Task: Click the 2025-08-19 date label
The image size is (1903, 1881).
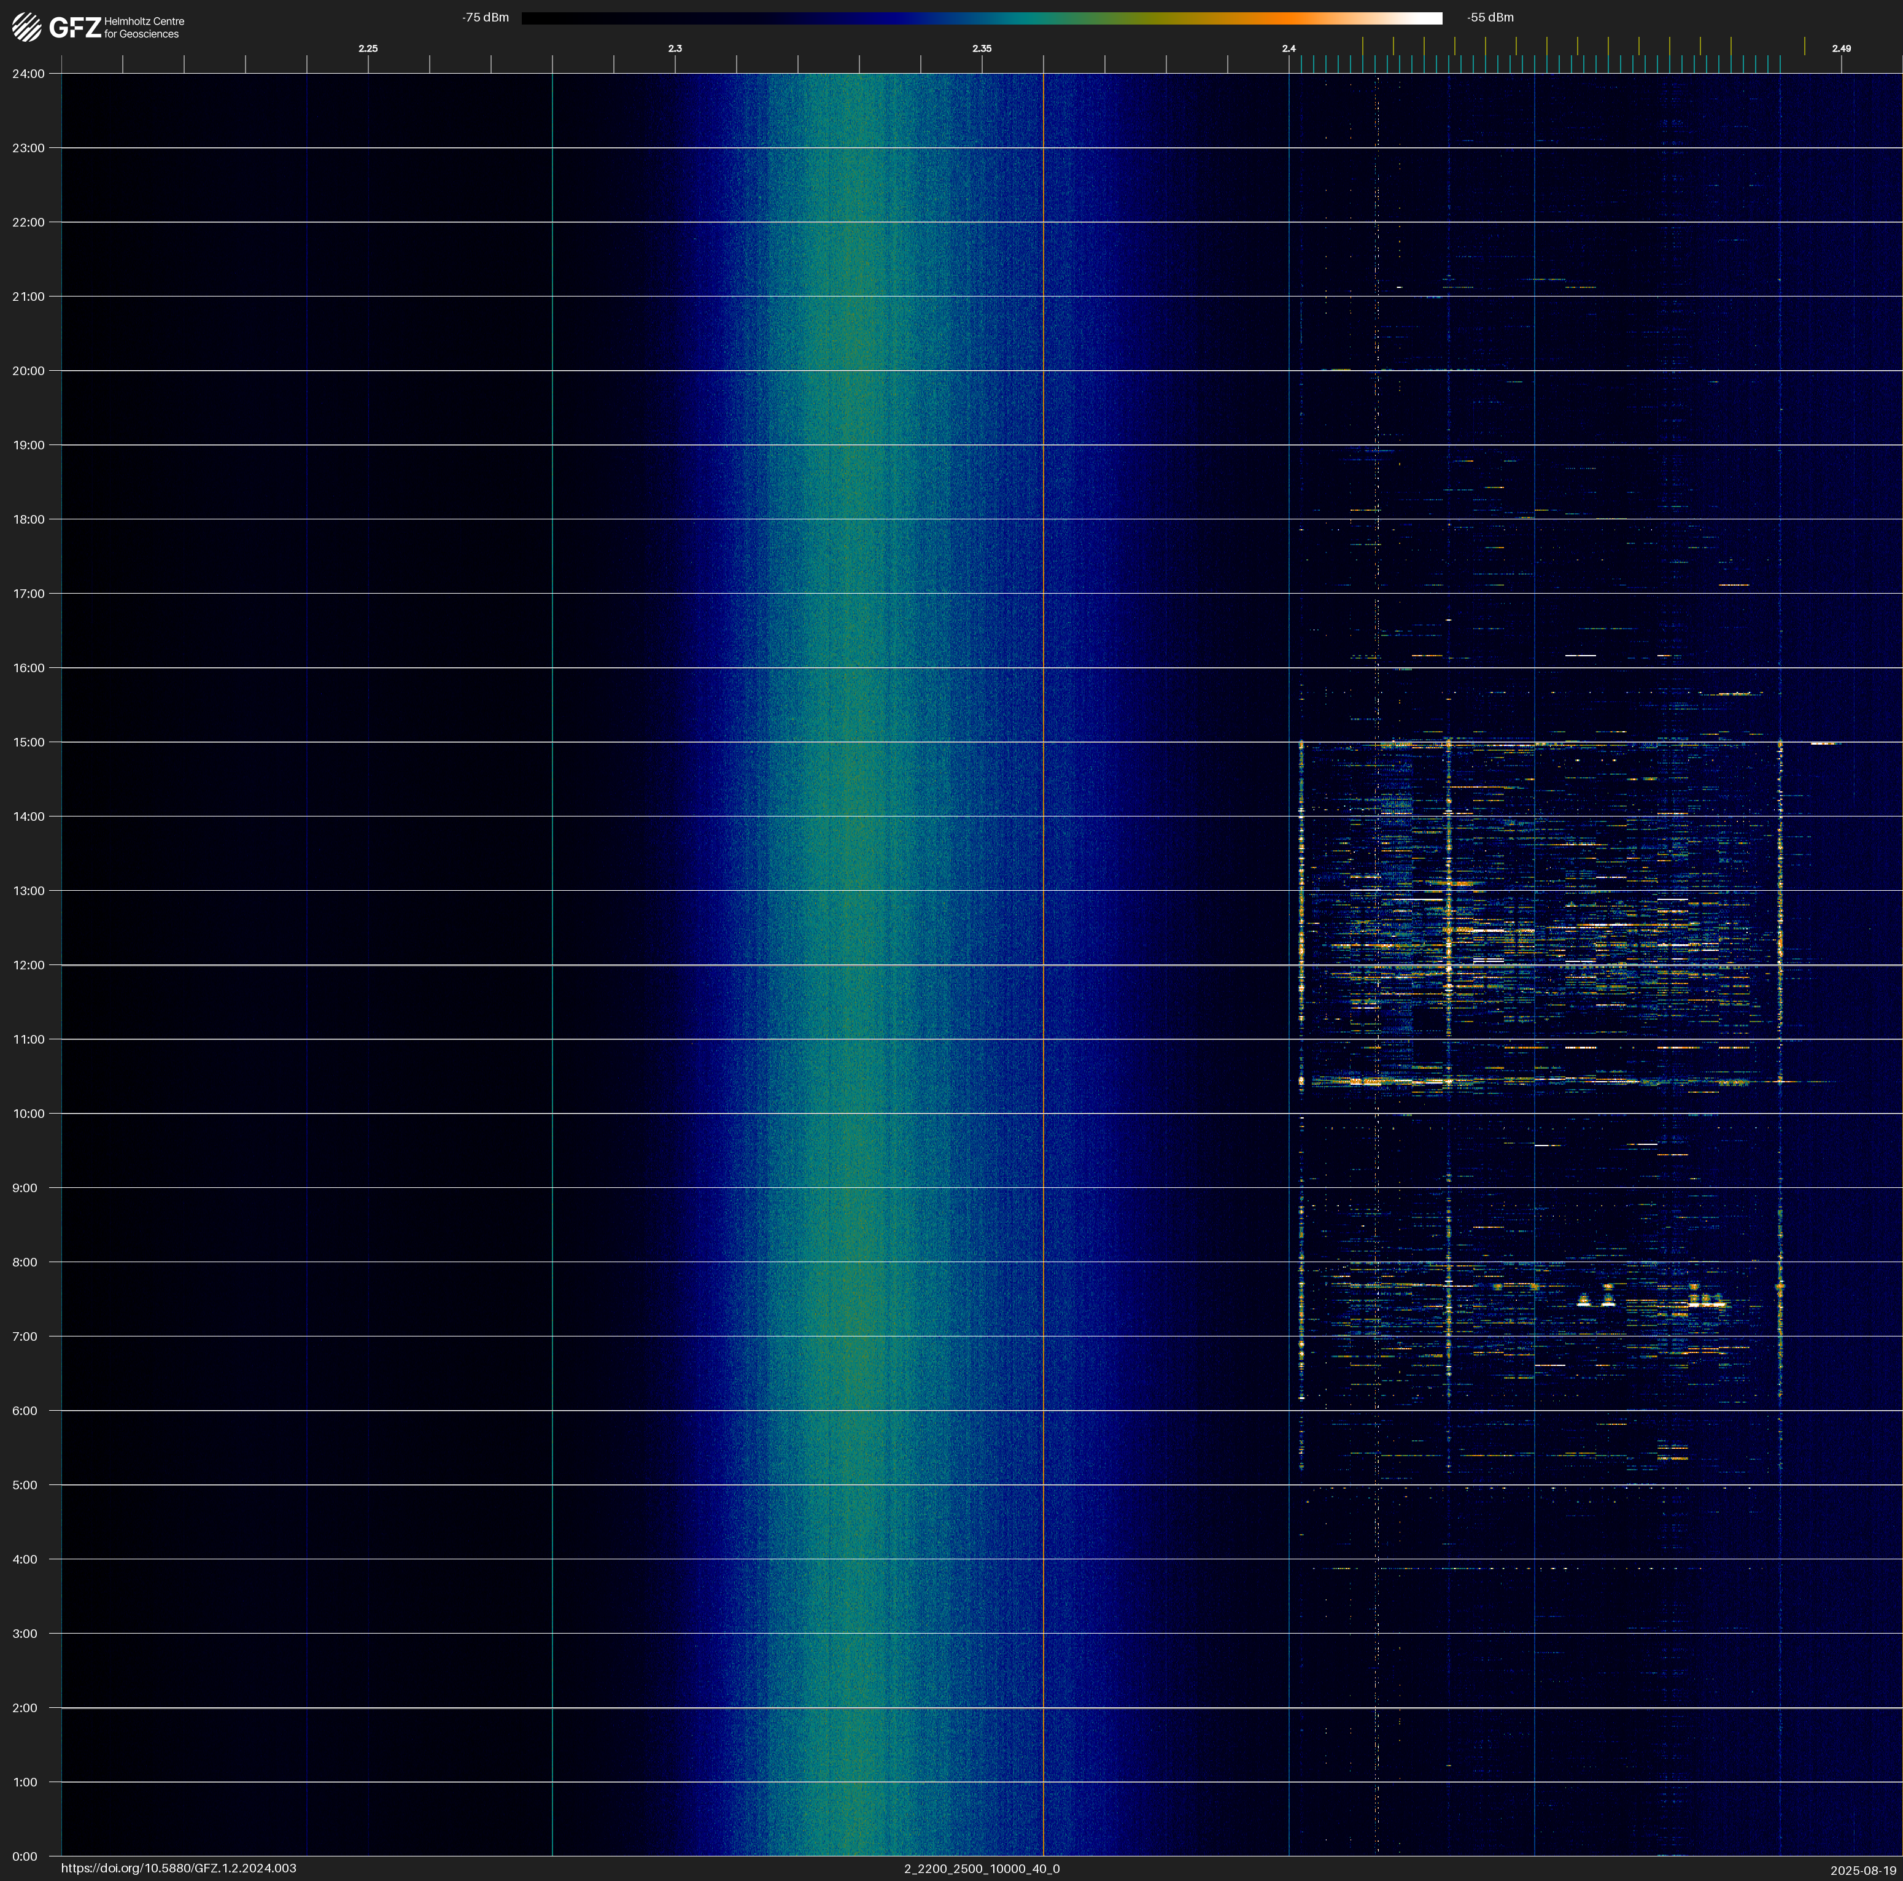Action: click(1862, 1870)
